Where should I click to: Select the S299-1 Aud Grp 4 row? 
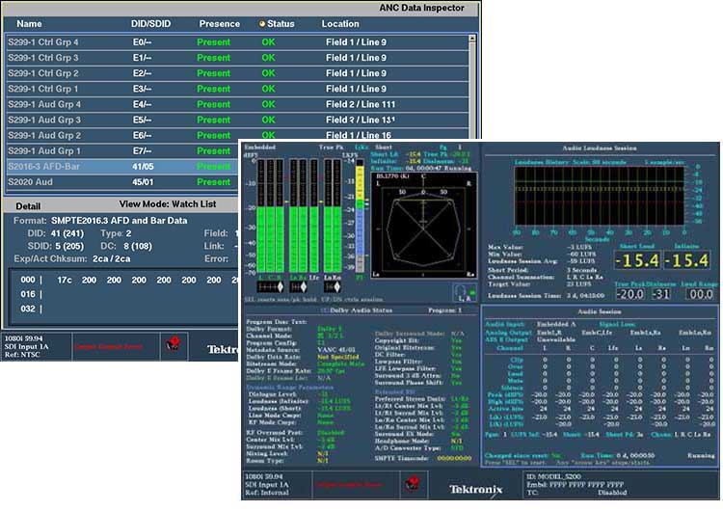[x=237, y=104]
